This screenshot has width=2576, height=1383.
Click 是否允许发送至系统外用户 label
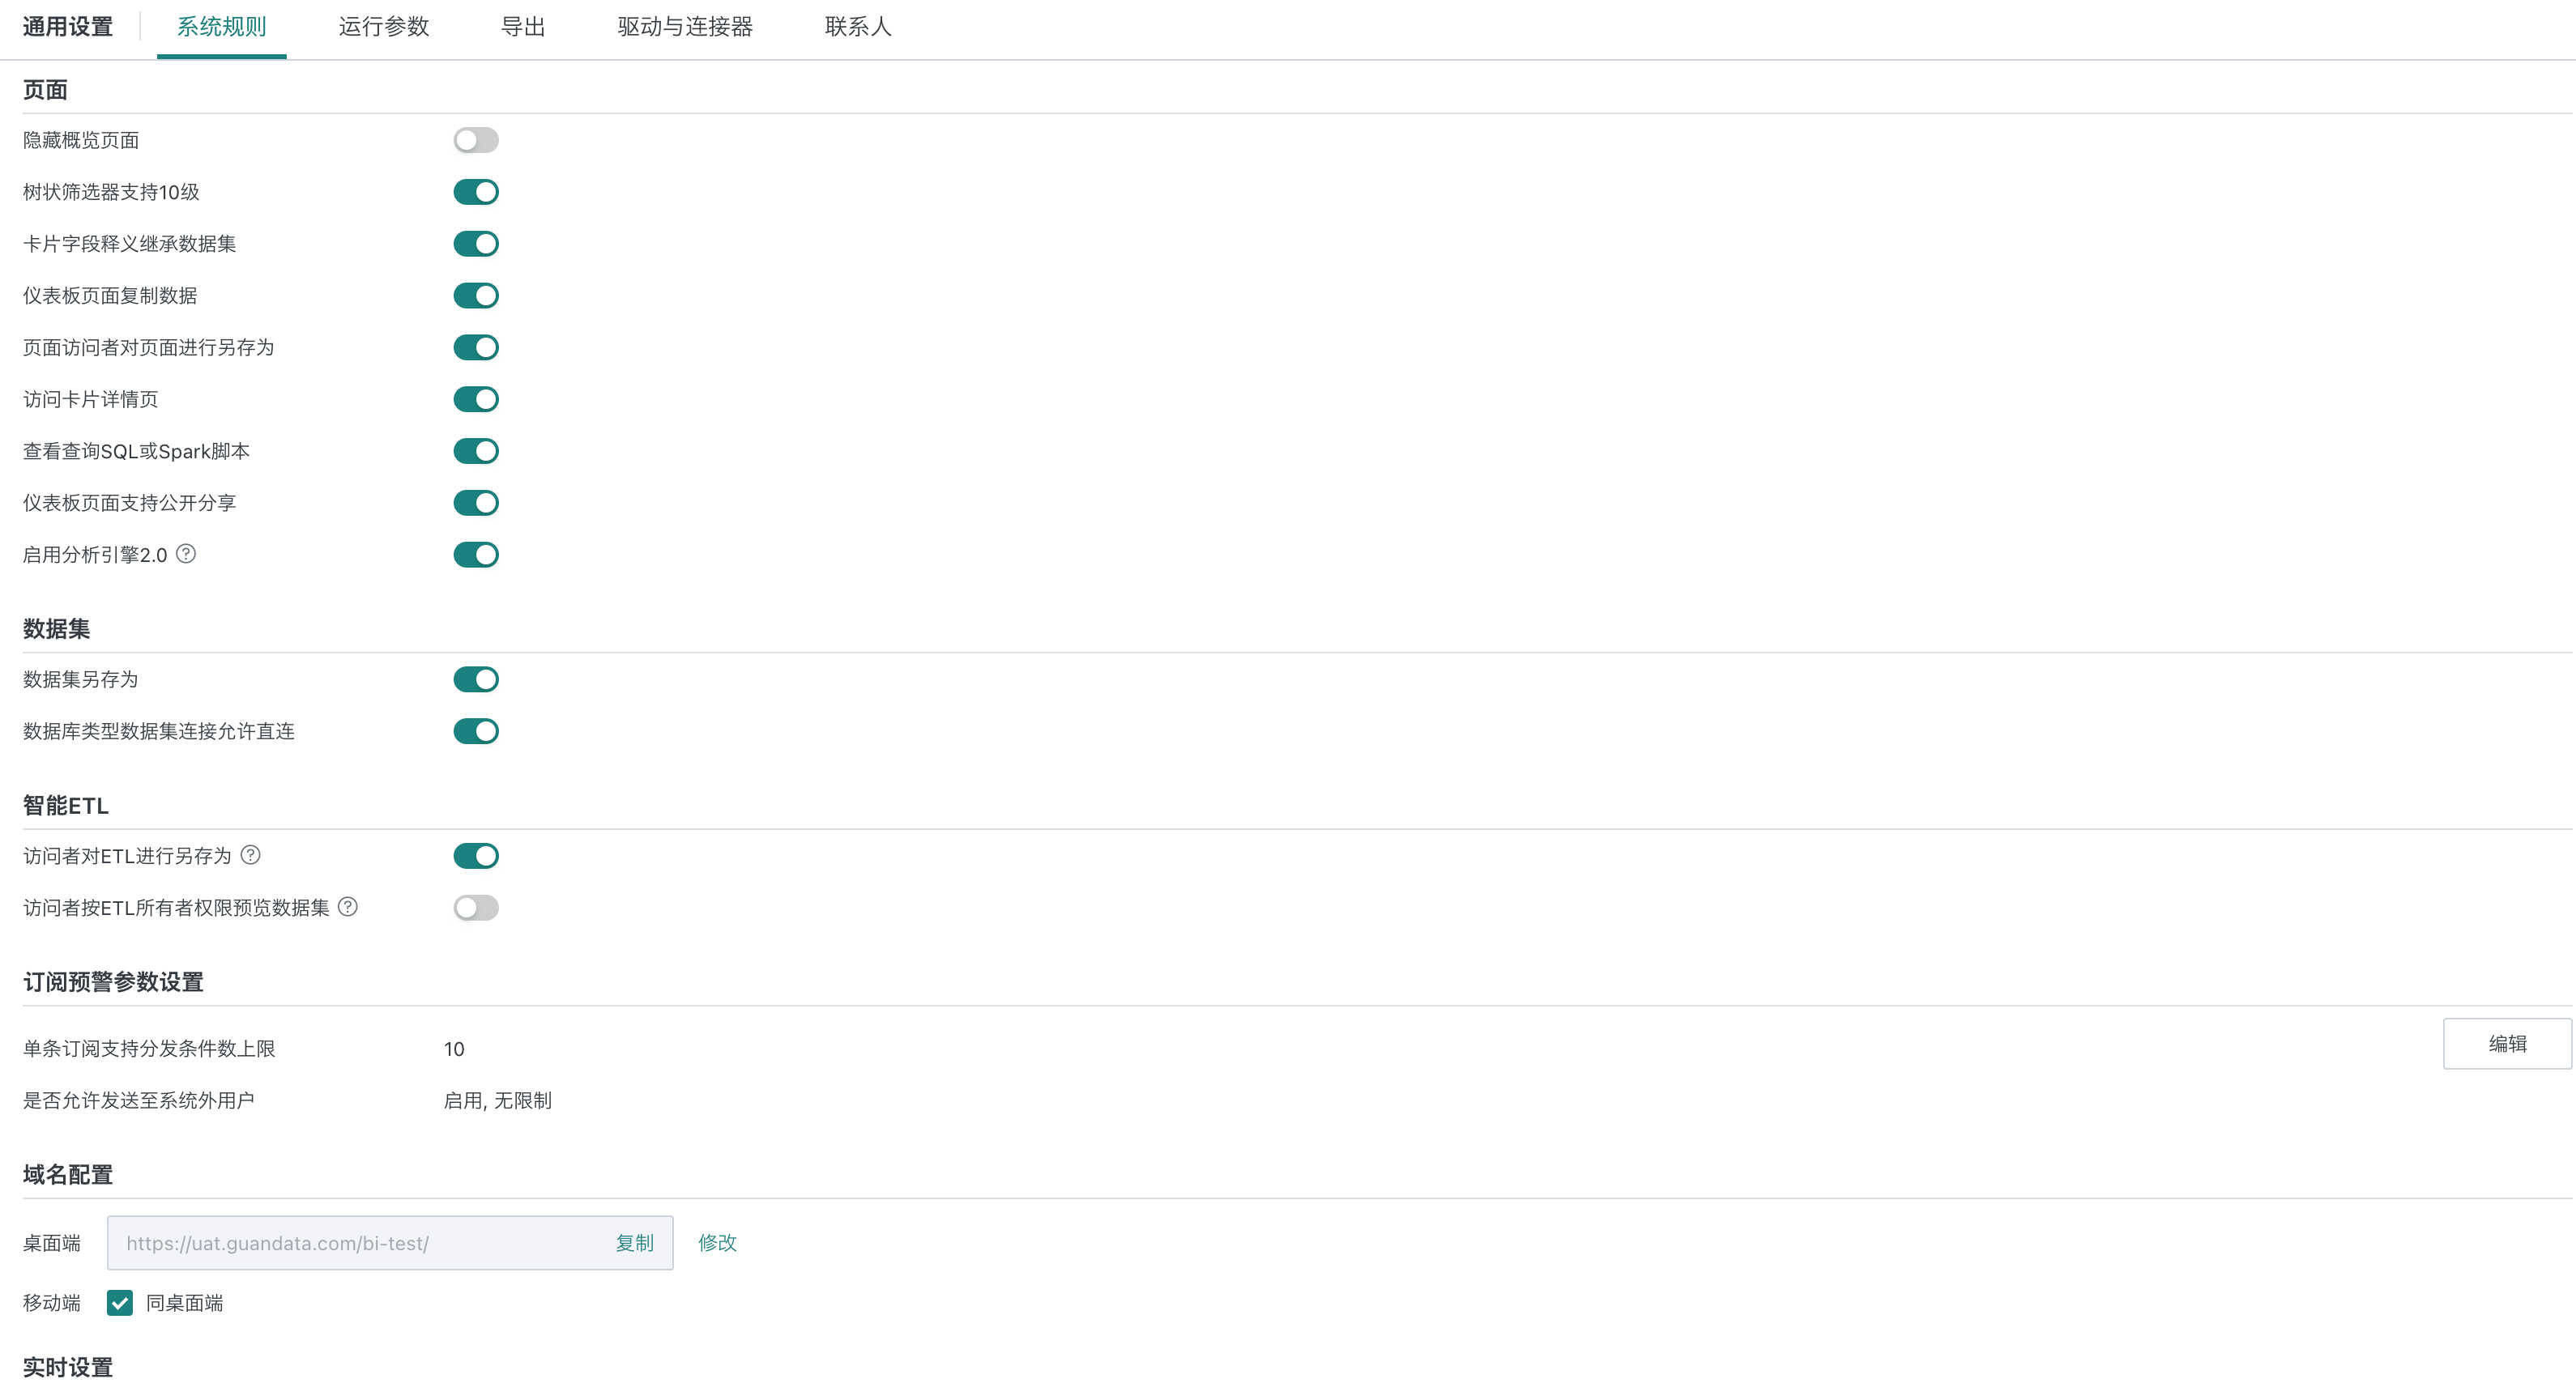point(139,1100)
